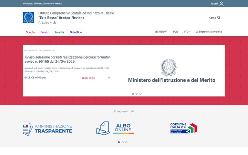Select the second Collegamenti utili carousel dot
The width and height of the screenshot is (248, 155).
click(123, 142)
